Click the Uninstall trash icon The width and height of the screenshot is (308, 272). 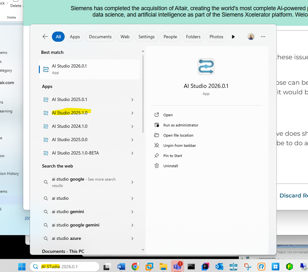click(x=157, y=166)
